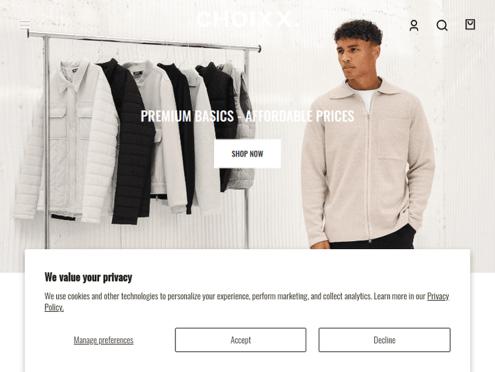
Task: Open Manage preferences for cookies
Action: click(104, 340)
